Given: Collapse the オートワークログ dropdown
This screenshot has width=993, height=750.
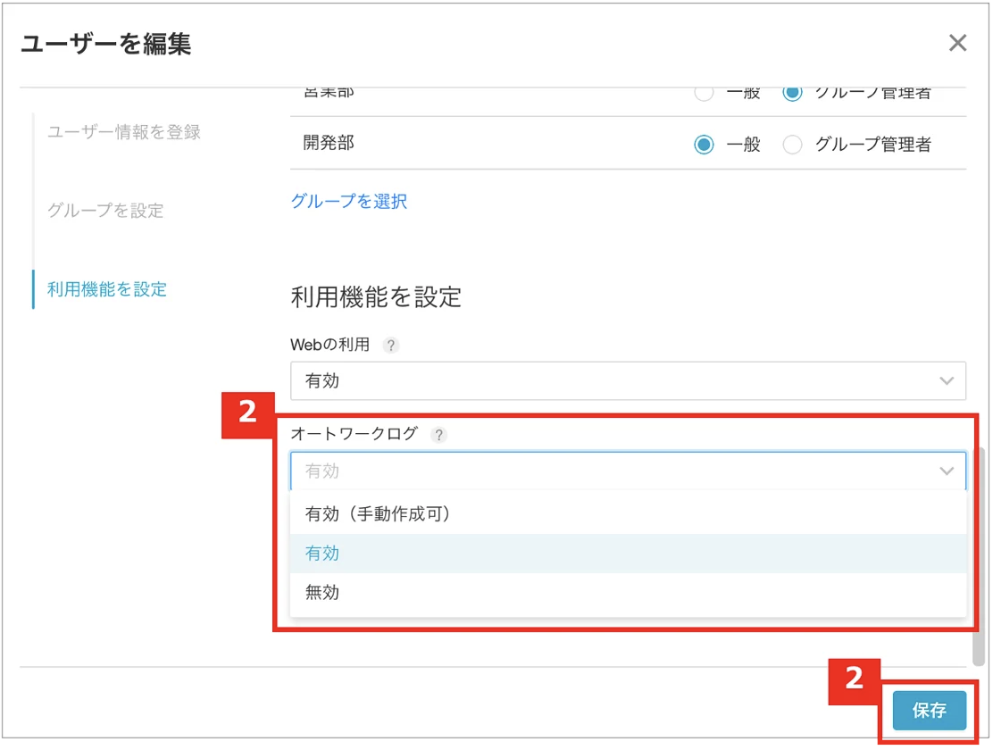Looking at the screenshot, I should pos(629,471).
